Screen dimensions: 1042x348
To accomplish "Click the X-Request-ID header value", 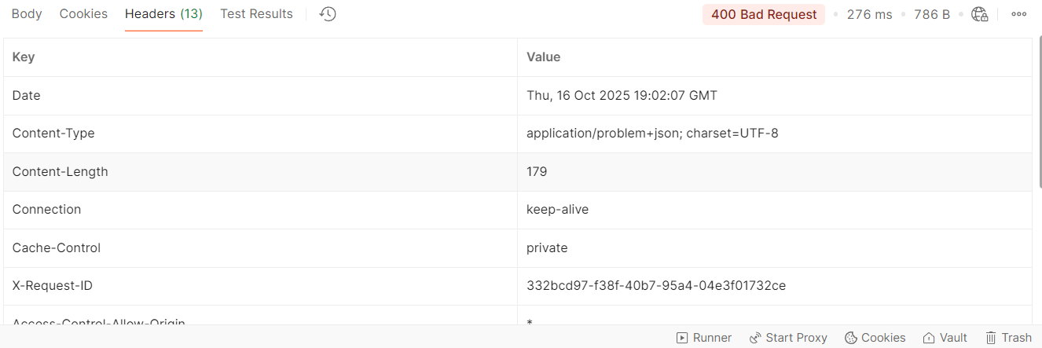I will pos(655,286).
